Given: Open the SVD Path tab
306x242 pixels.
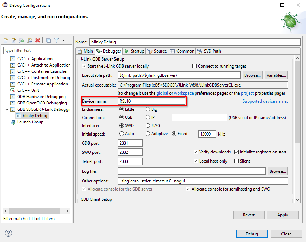Looking at the screenshot, I should click(209, 51).
